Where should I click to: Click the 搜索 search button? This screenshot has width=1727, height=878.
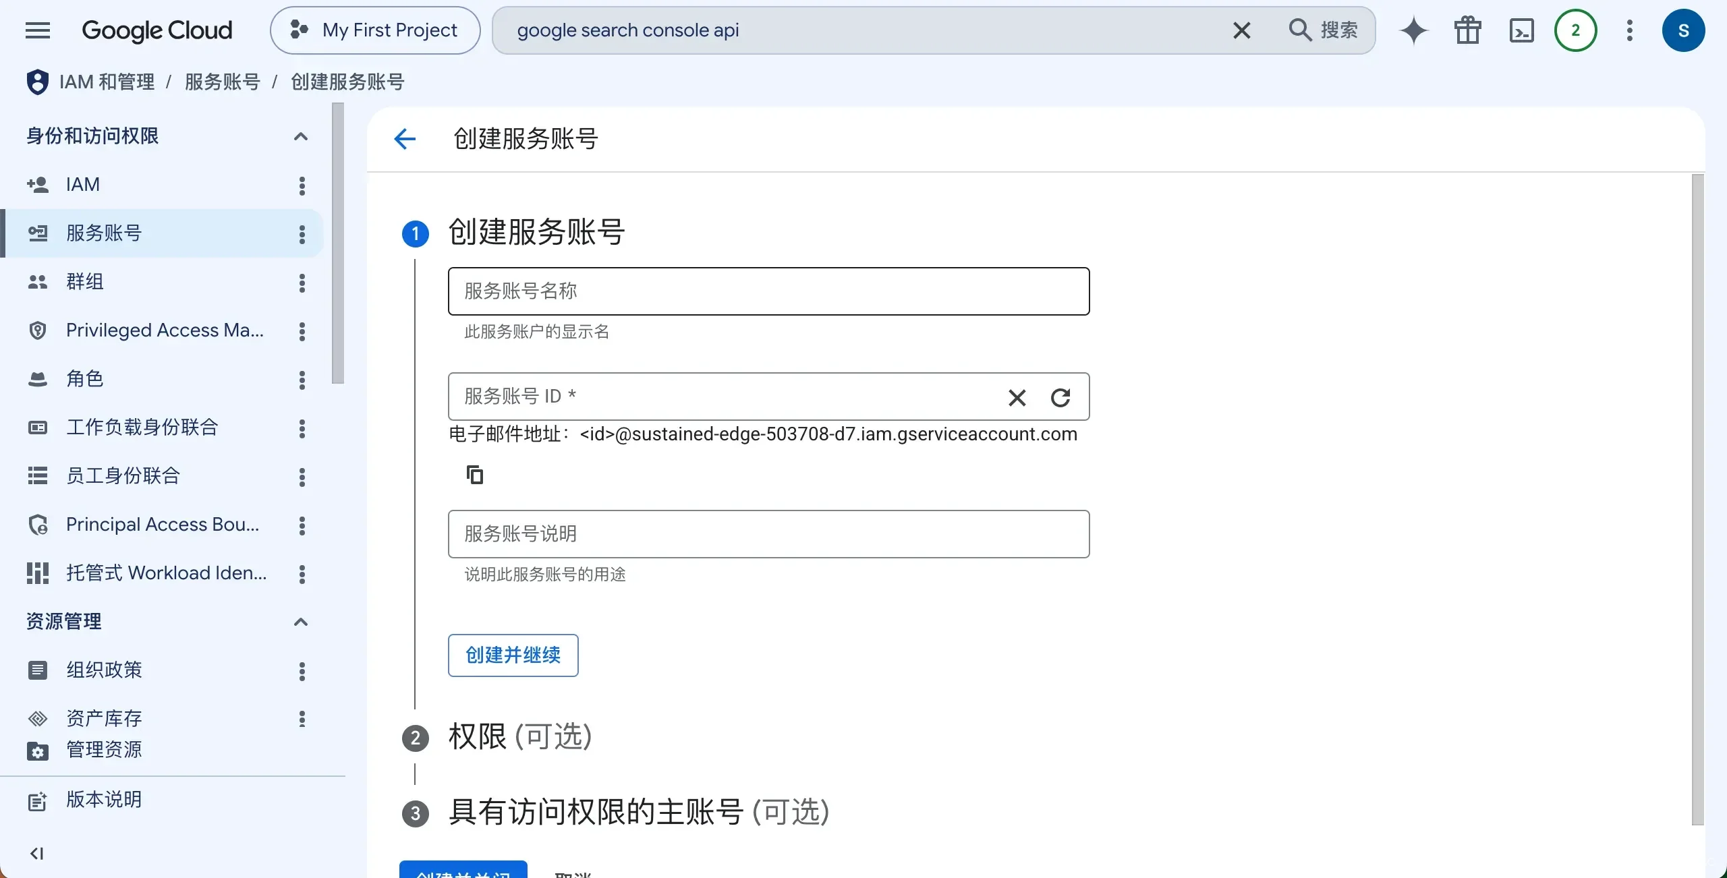tap(1323, 30)
